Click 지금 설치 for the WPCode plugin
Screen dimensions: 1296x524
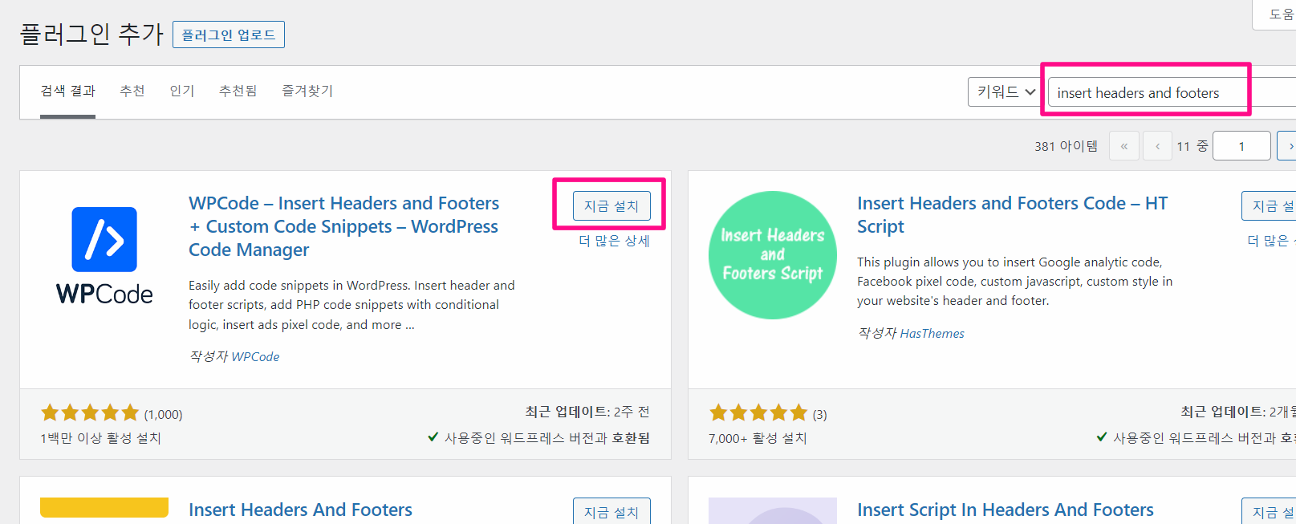[x=611, y=206]
